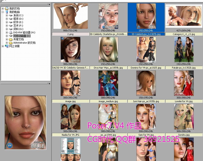Select the 艺术 (F:) drive label

[18, 25]
